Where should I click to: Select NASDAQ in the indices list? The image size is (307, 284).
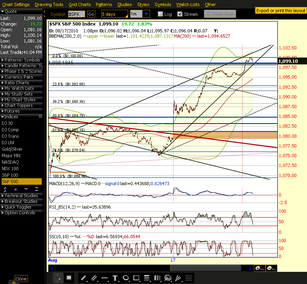pyautogui.click(x=21, y=162)
